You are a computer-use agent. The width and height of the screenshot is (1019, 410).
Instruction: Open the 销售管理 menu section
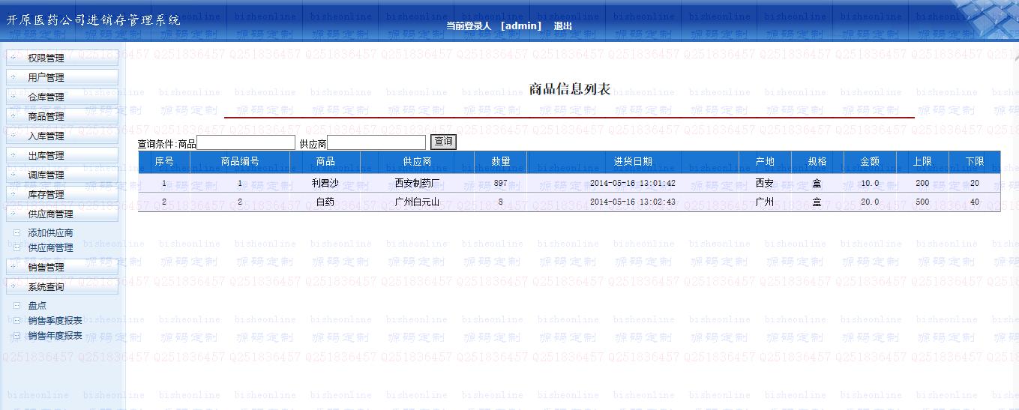pyautogui.click(x=62, y=267)
